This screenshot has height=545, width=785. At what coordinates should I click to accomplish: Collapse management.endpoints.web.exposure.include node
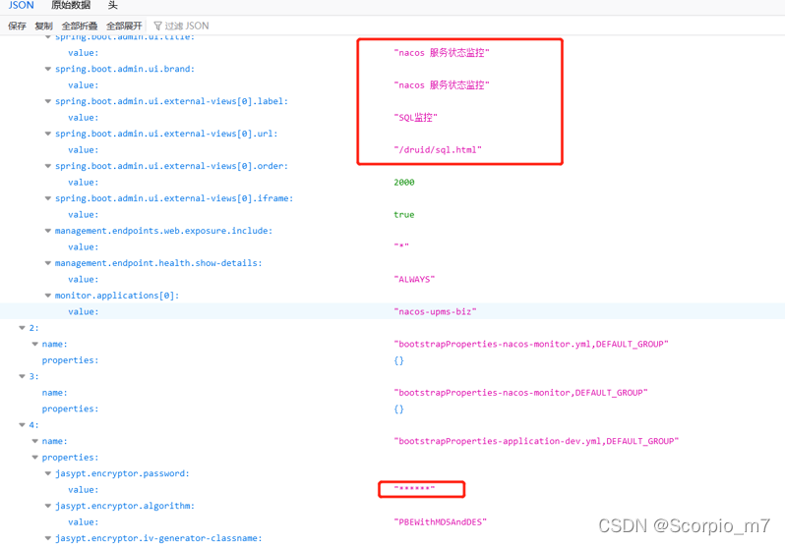click(x=48, y=231)
